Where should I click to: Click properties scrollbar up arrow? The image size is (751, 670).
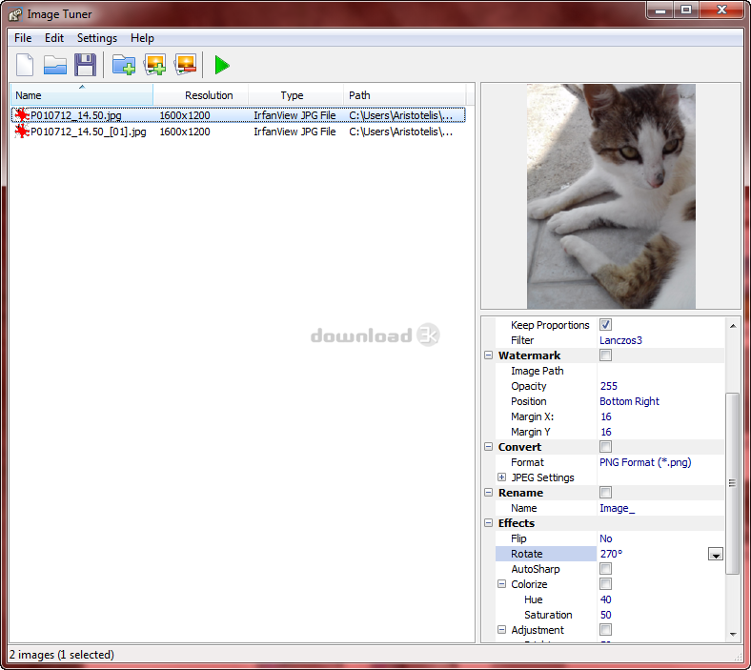coord(733,326)
